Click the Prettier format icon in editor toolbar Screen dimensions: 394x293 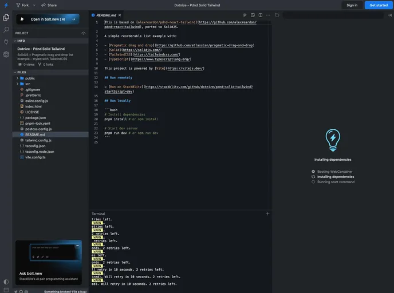pos(245,15)
